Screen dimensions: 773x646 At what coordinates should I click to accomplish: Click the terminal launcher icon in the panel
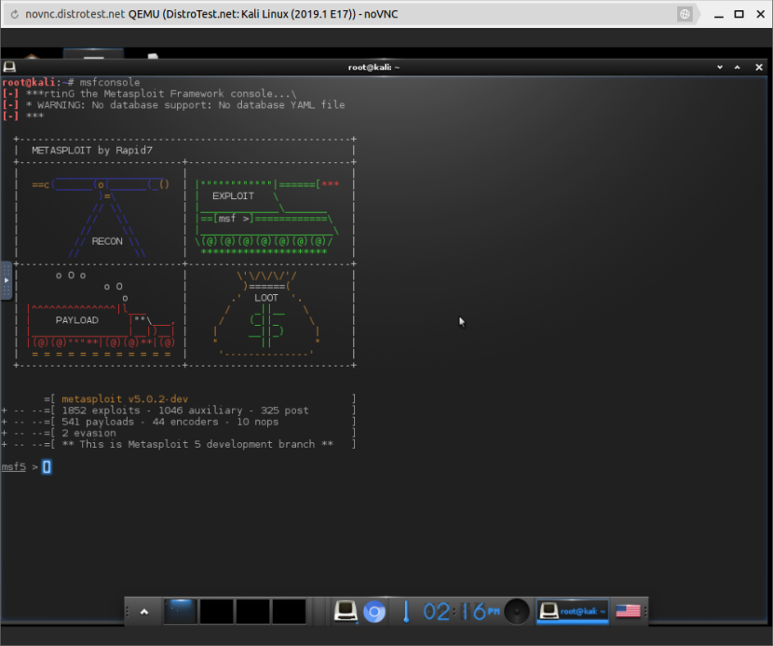(346, 612)
